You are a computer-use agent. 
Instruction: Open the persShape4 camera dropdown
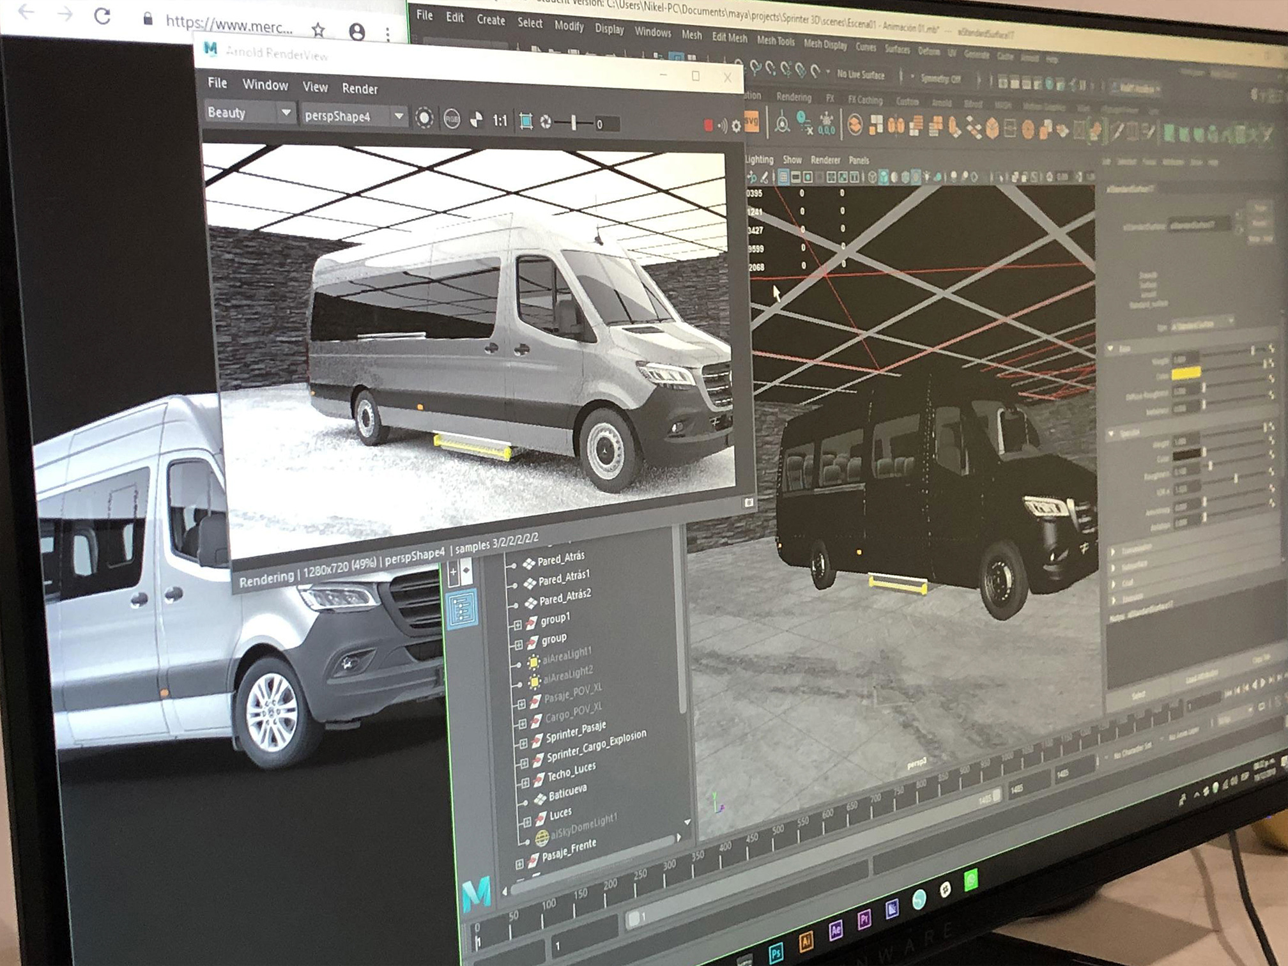[x=399, y=116]
